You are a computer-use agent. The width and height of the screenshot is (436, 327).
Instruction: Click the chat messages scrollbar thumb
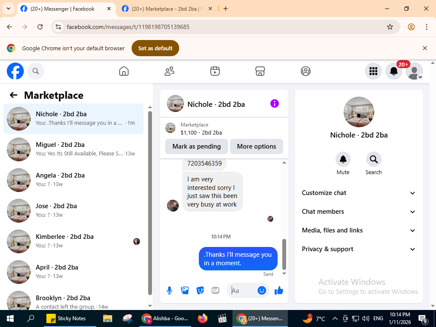[284, 254]
